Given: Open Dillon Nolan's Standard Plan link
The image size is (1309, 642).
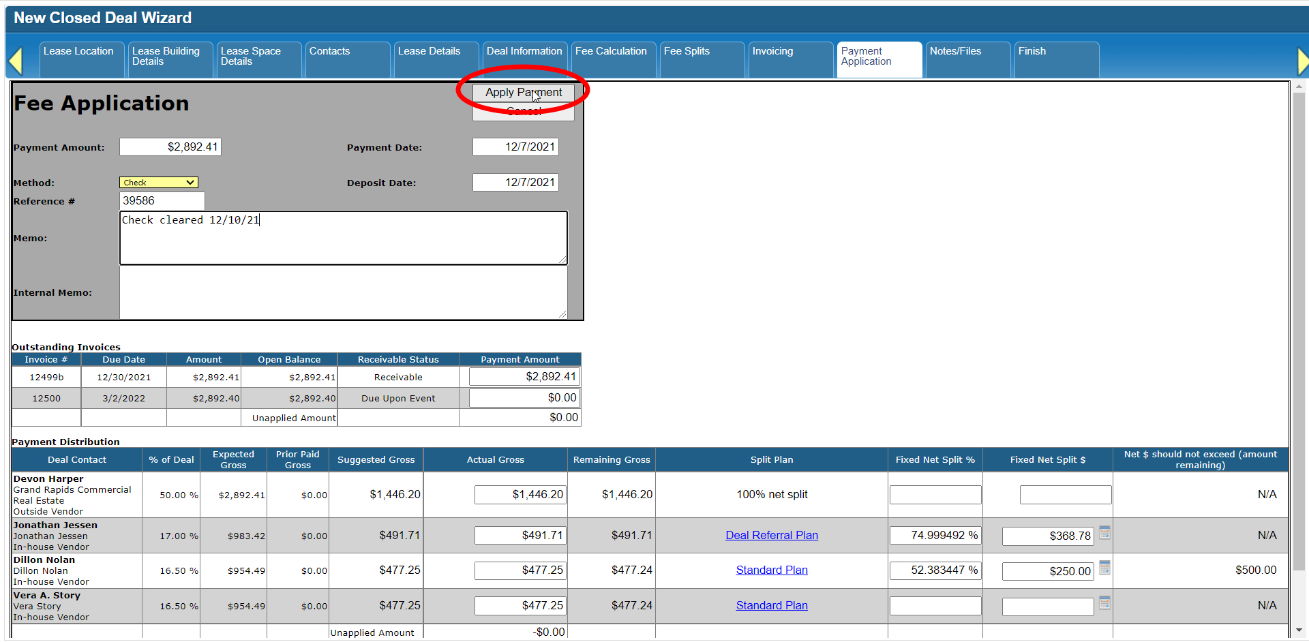Looking at the screenshot, I should coord(772,570).
